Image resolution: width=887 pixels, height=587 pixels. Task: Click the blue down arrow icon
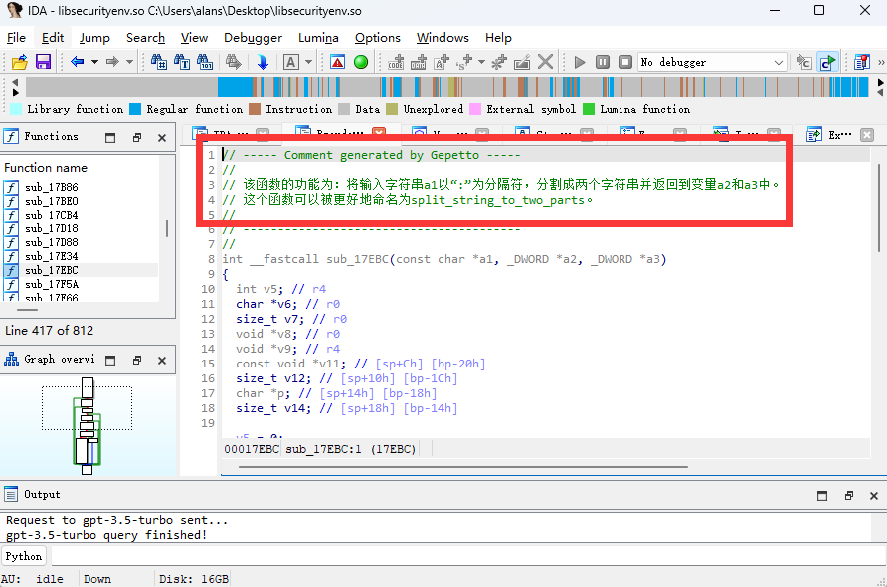click(263, 62)
